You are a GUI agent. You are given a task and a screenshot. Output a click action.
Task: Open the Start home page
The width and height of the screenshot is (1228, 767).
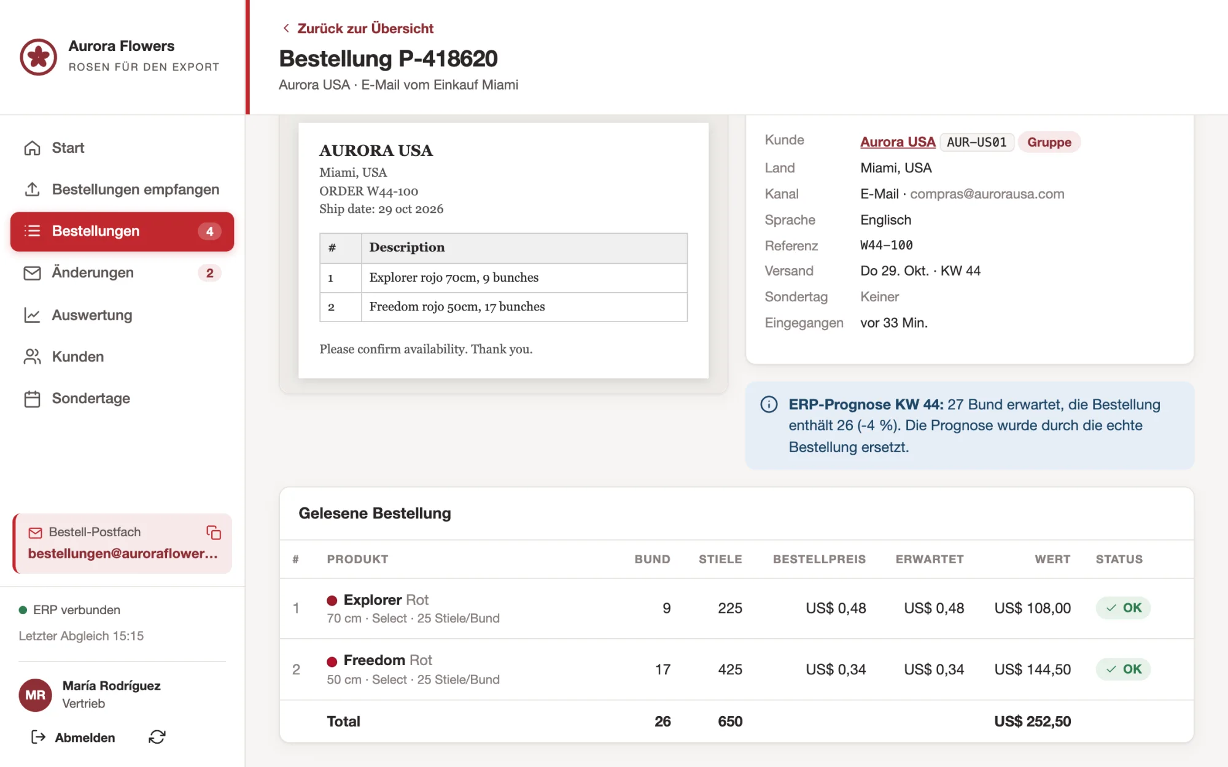pyautogui.click(x=122, y=148)
